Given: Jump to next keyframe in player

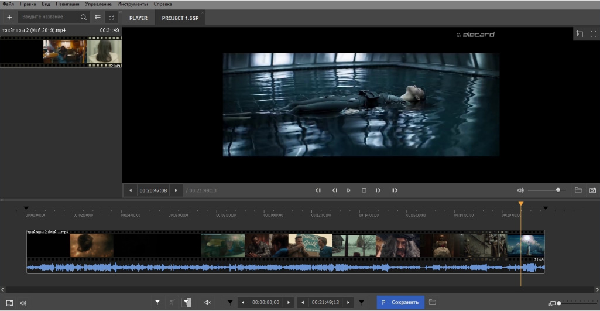Looking at the screenshot, I should 395,190.
